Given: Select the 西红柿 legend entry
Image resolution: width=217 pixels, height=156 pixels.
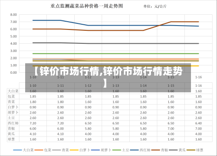Looking at the screenshot, I should [x=140, y=150].
